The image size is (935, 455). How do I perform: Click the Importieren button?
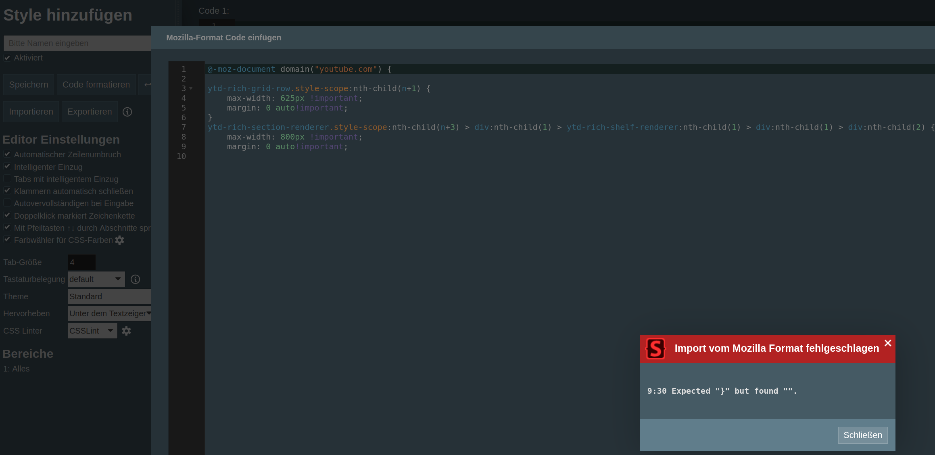[31, 112]
